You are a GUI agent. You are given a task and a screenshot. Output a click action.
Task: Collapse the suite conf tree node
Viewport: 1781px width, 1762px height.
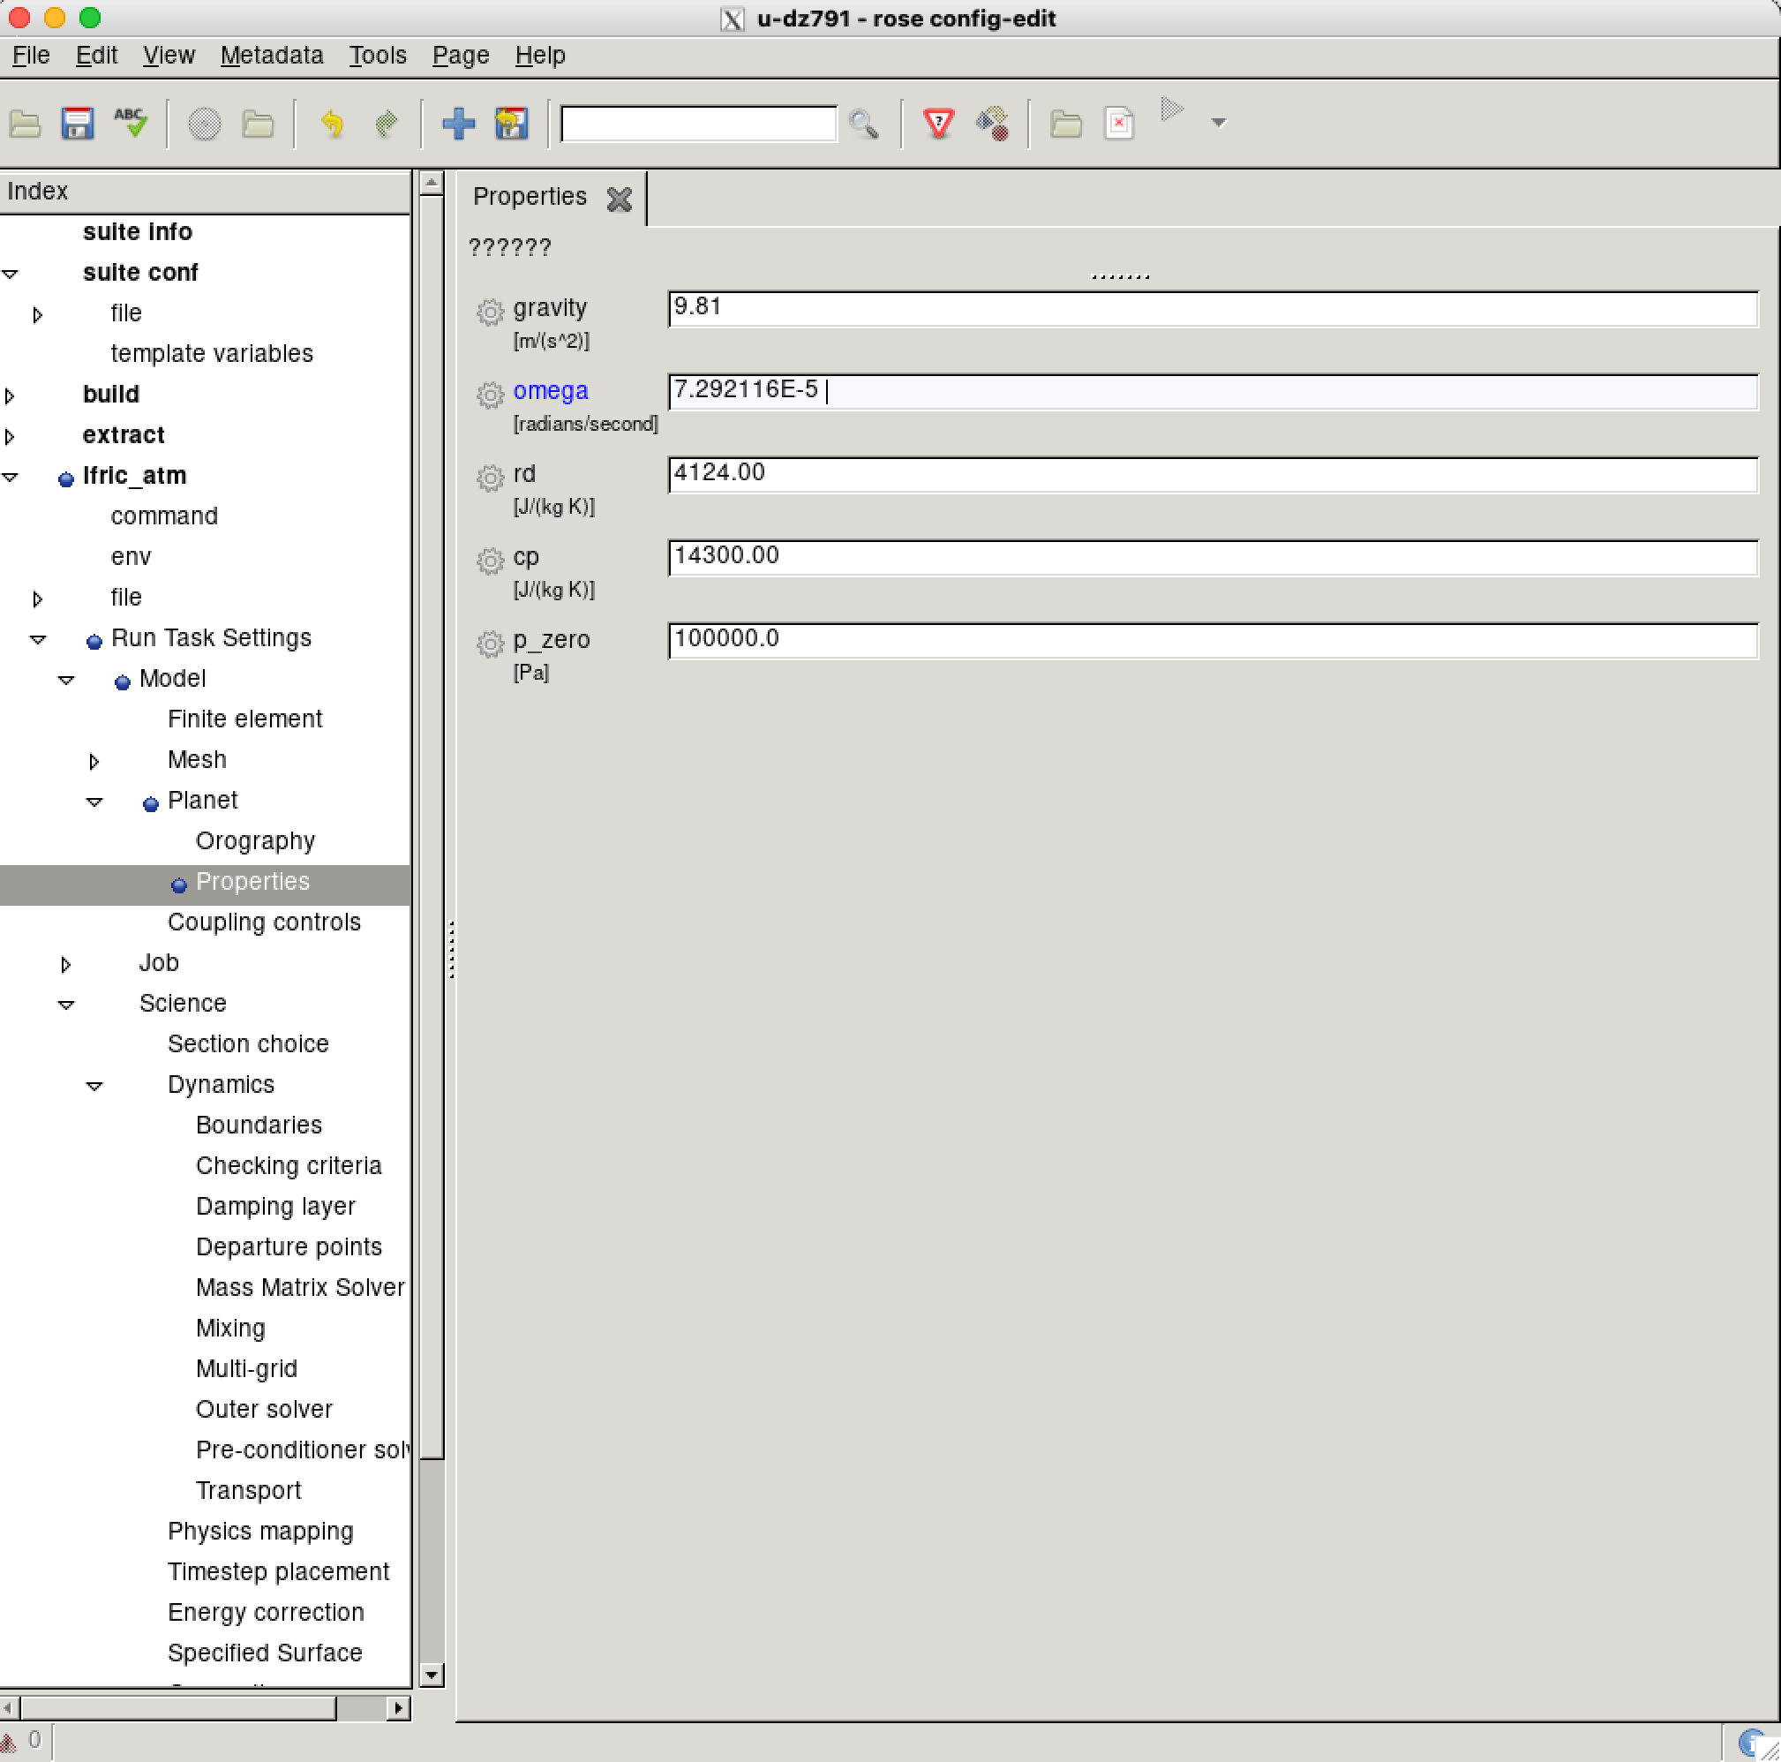click(x=11, y=274)
